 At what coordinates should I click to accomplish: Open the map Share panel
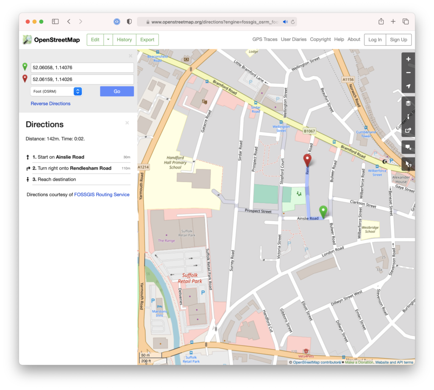pos(408,131)
